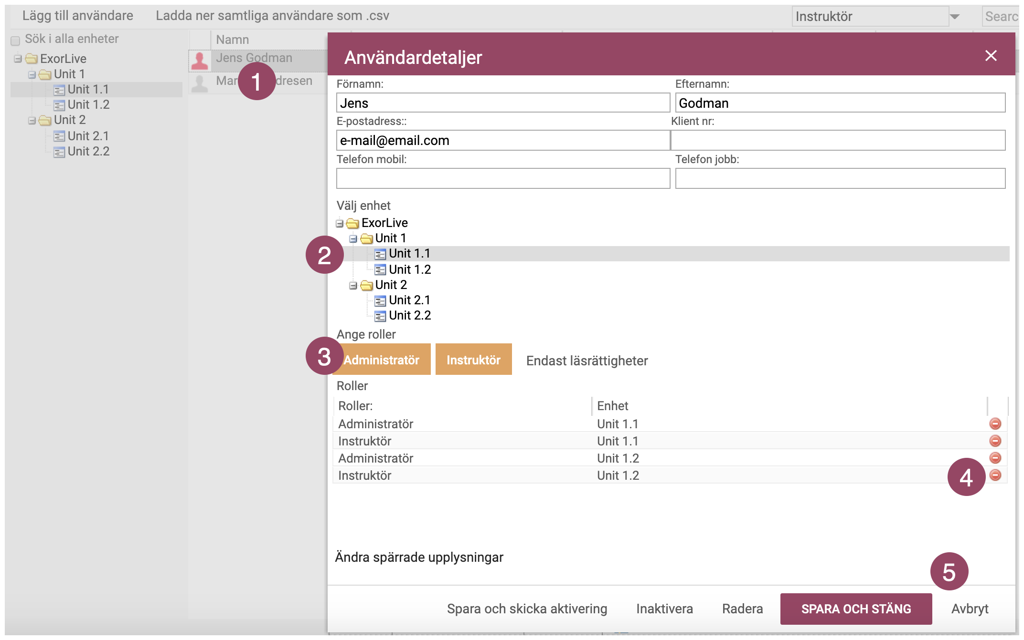This screenshot has width=1024, height=640.
Task: Click Administratör row for Unit 1.2
Action: pos(670,458)
